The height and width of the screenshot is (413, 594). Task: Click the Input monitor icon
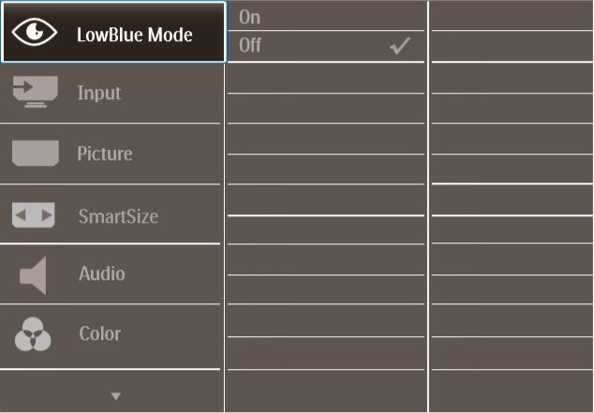36,92
